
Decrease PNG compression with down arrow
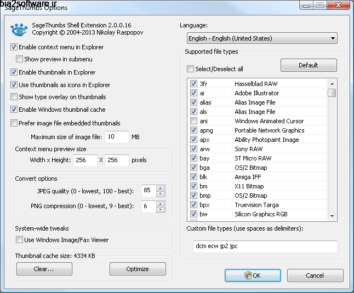pyautogui.click(x=161, y=209)
